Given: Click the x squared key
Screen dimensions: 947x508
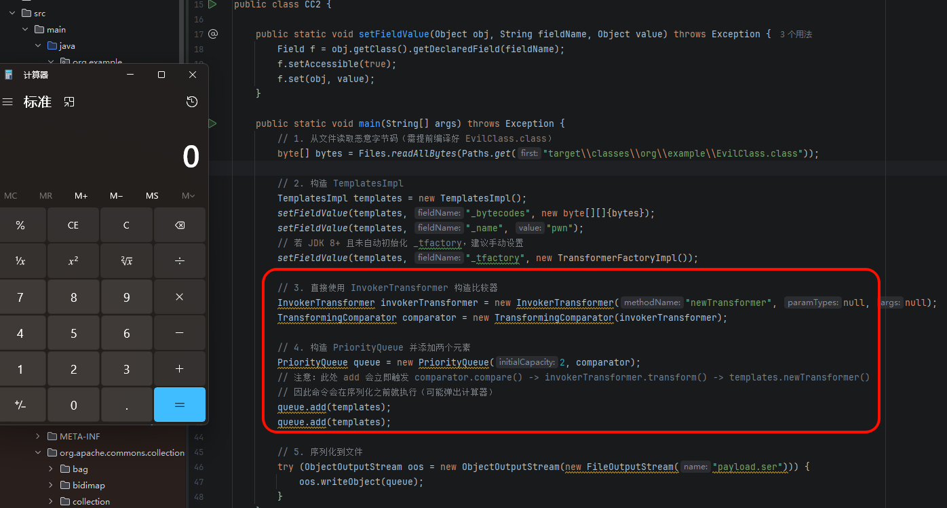Looking at the screenshot, I should [73, 261].
